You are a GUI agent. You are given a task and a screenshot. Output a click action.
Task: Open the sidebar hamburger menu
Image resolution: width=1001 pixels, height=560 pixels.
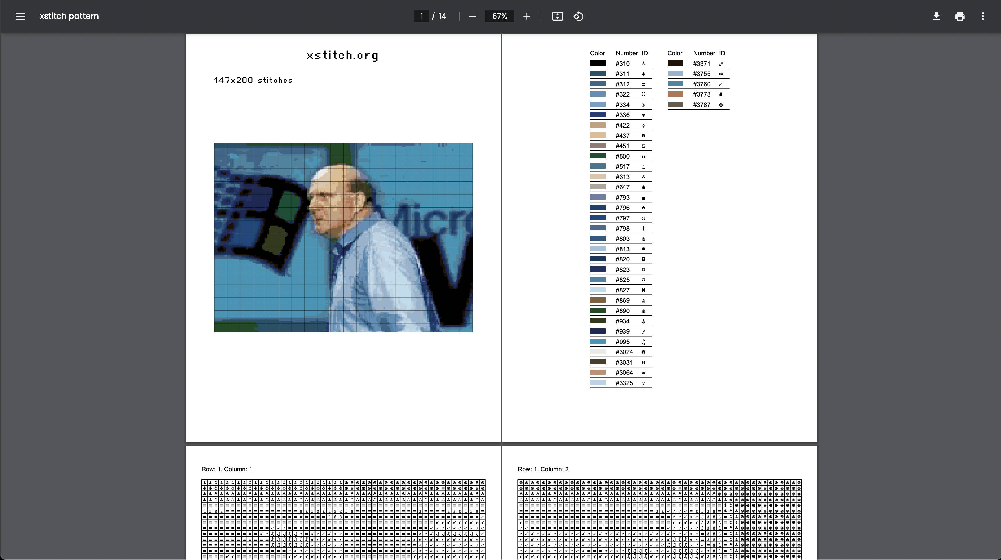point(20,16)
